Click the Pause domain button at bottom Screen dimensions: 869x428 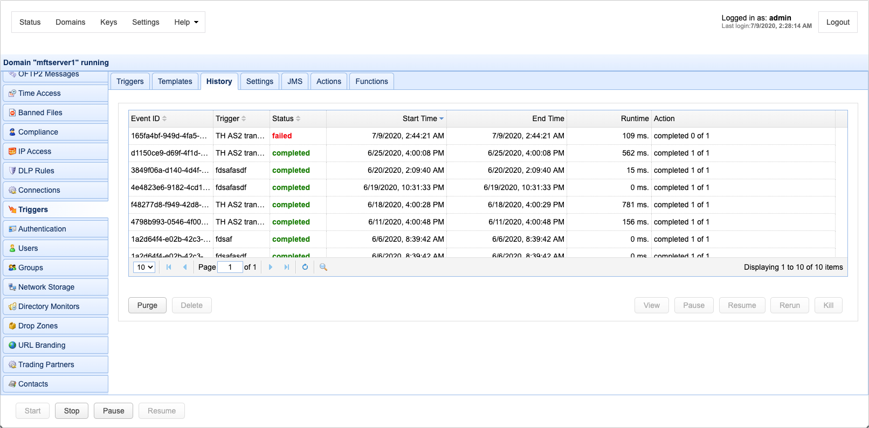pyautogui.click(x=114, y=411)
